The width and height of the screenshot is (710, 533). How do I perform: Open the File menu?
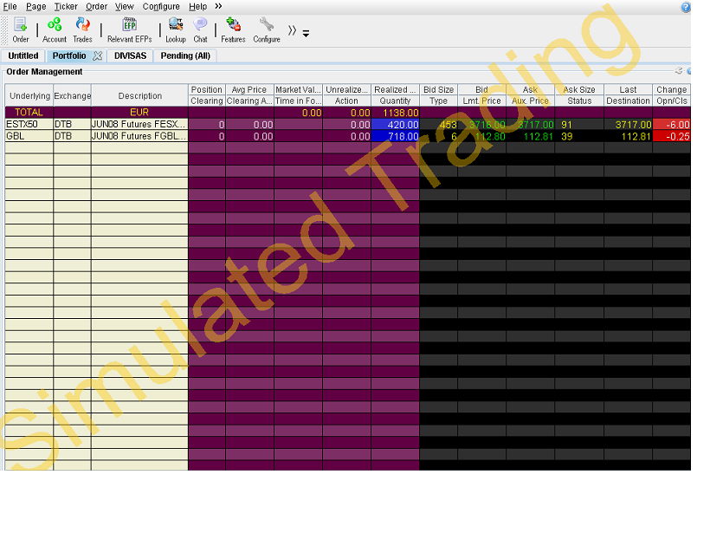[x=10, y=6]
